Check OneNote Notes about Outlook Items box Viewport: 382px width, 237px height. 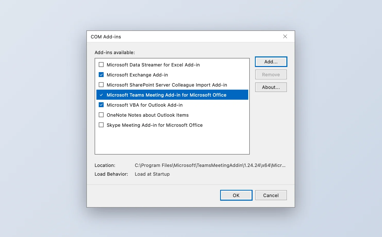pyautogui.click(x=101, y=115)
